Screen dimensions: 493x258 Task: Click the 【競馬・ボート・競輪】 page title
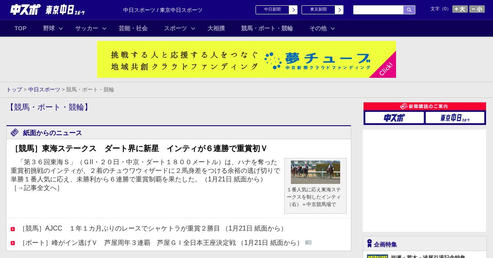49,107
